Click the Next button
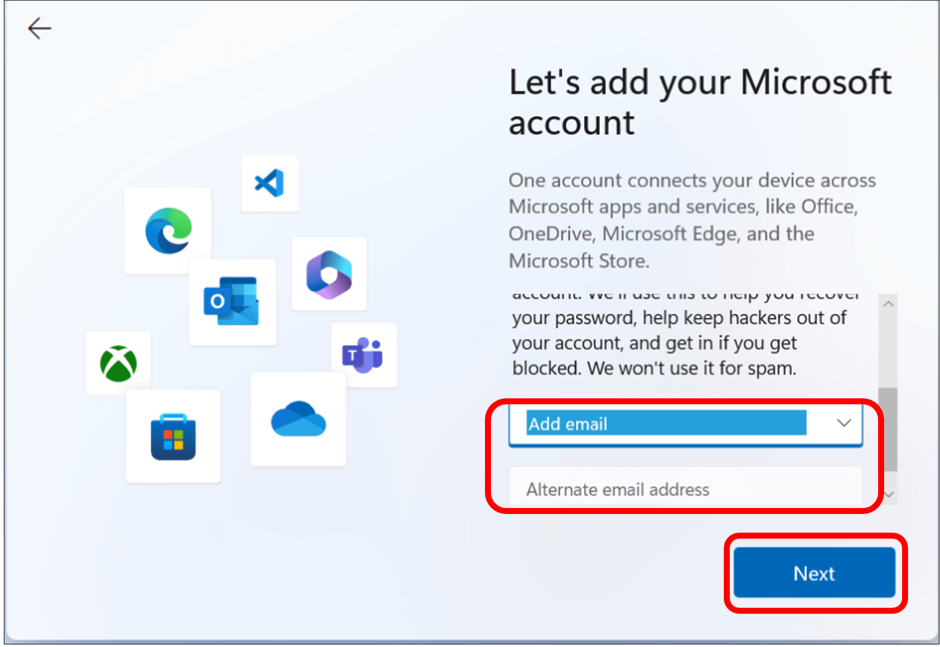This screenshot has height=647, width=940. click(x=814, y=573)
